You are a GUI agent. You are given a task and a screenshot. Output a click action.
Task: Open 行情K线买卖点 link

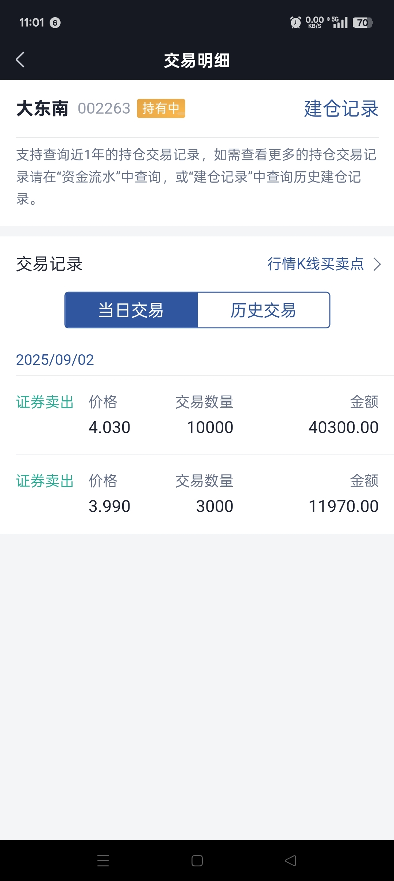click(316, 264)
